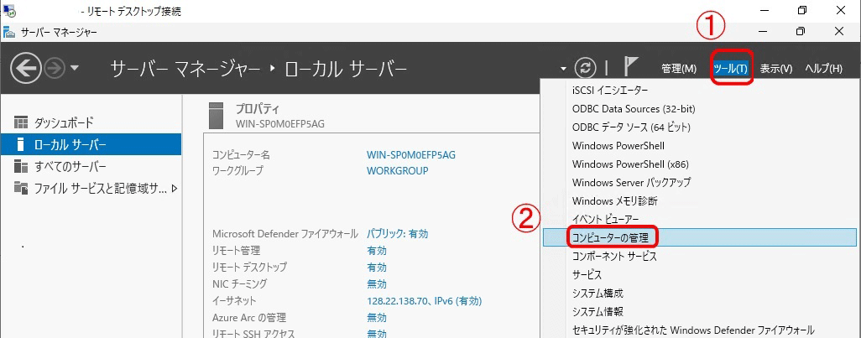This screenshot has height=338, width=861.
Task: Click the コンピューター名 label
Action: pos(241,154)
